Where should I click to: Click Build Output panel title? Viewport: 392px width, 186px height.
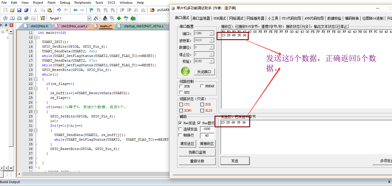(10, 182)
